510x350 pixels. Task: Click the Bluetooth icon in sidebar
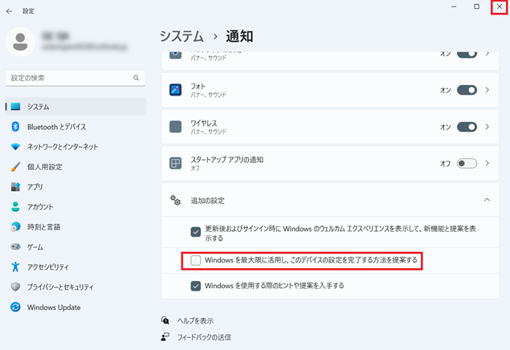pos(15,126)
